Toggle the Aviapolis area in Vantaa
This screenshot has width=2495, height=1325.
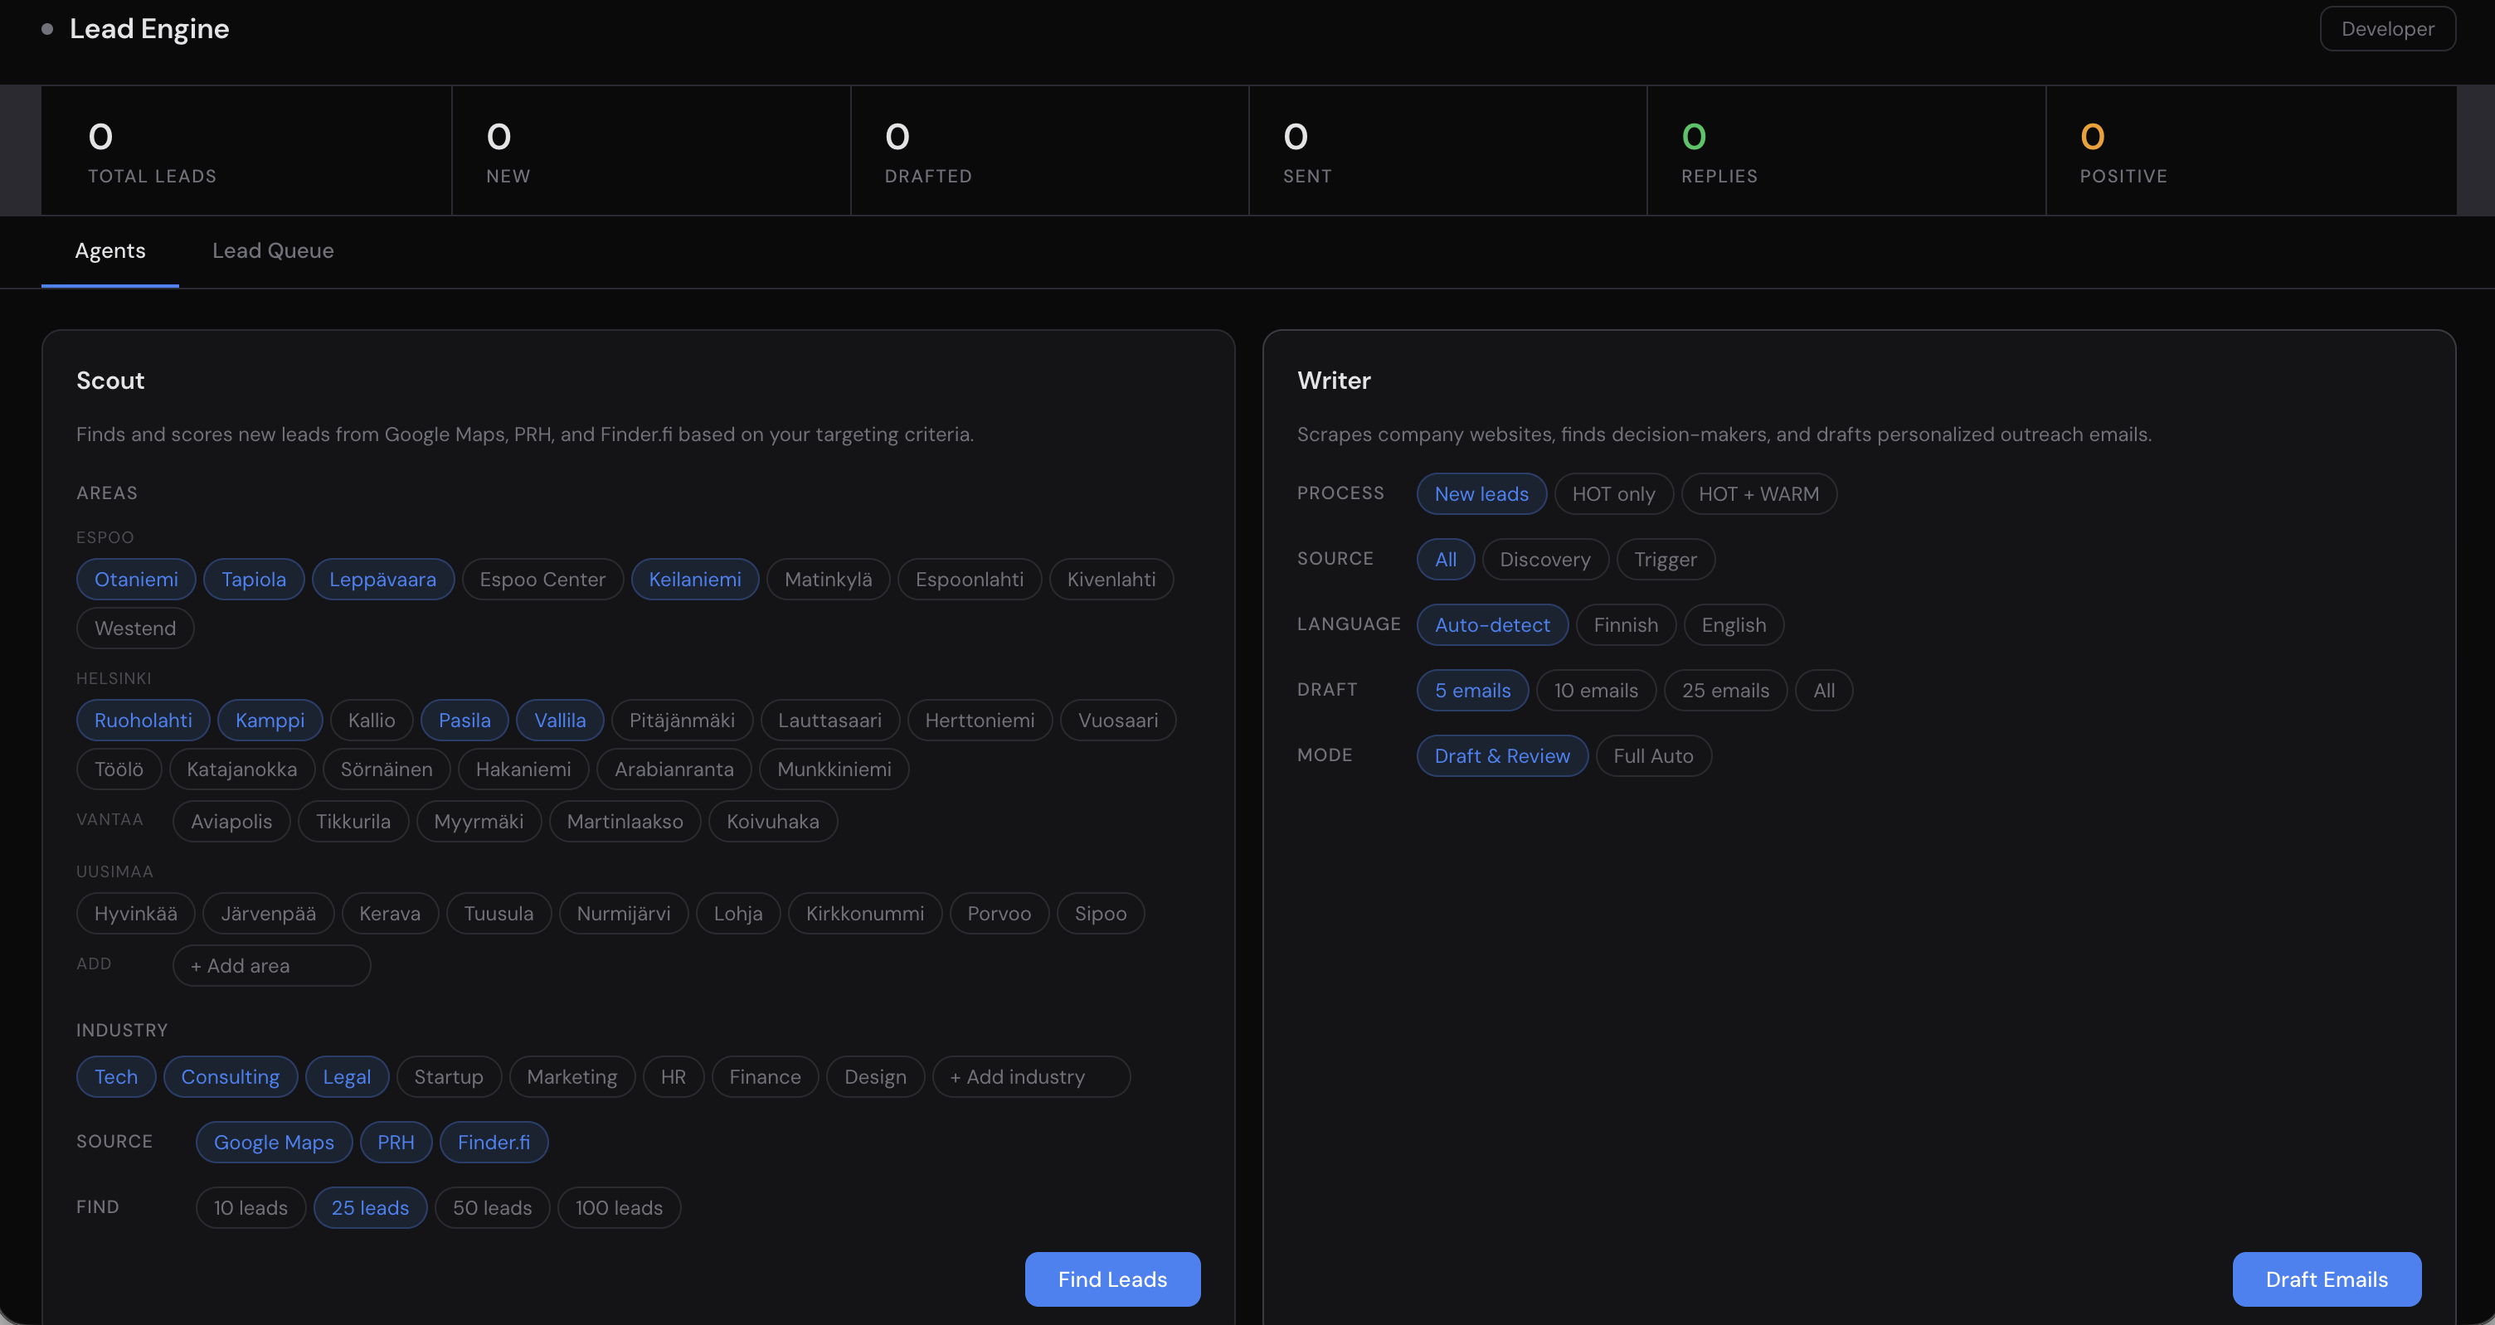pos(231,822)
